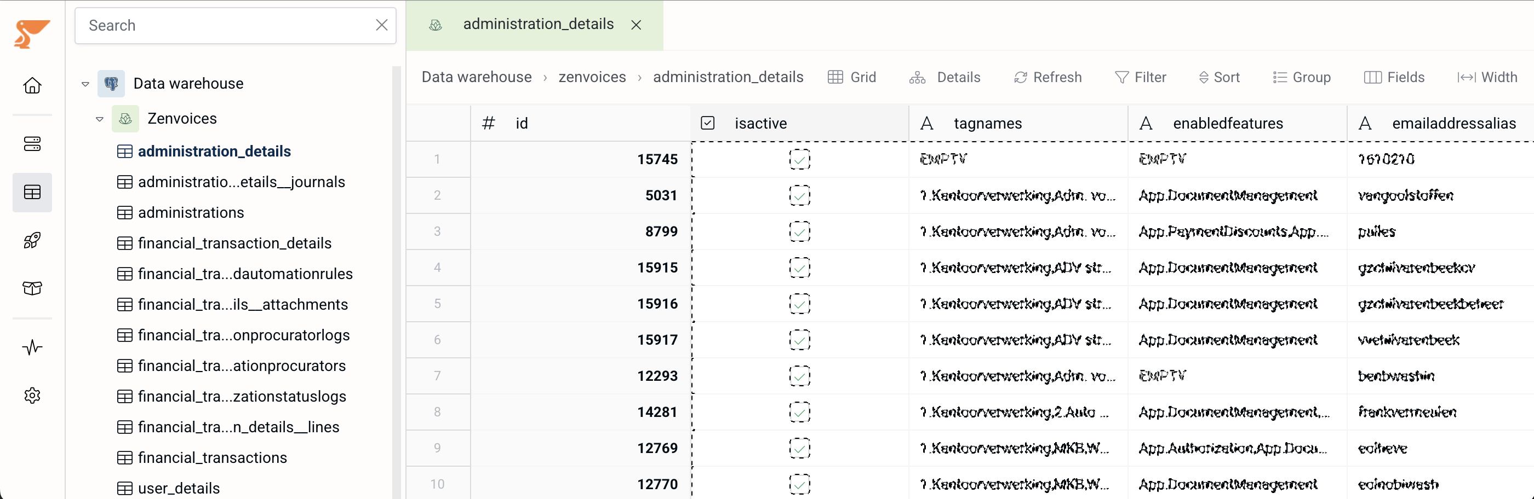Image resolution: width=1534 pixels, height=499 pixels.
Task: Open the package box icon in the sidebar
Action: [x=32, y=288]
